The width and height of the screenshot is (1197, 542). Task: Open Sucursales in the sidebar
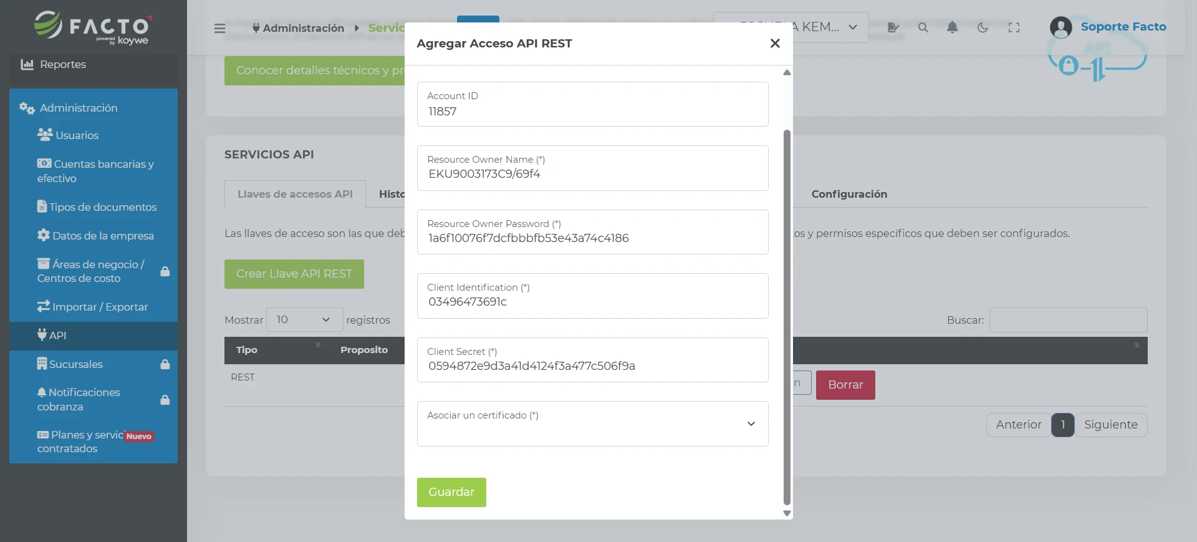94,364
